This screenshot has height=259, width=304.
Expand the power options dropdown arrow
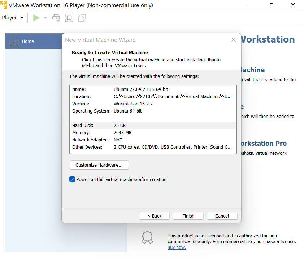point(45,18)
